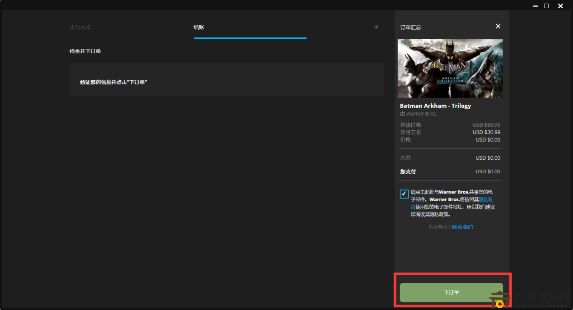Select the 结账 tab

[x=199, y=28]
